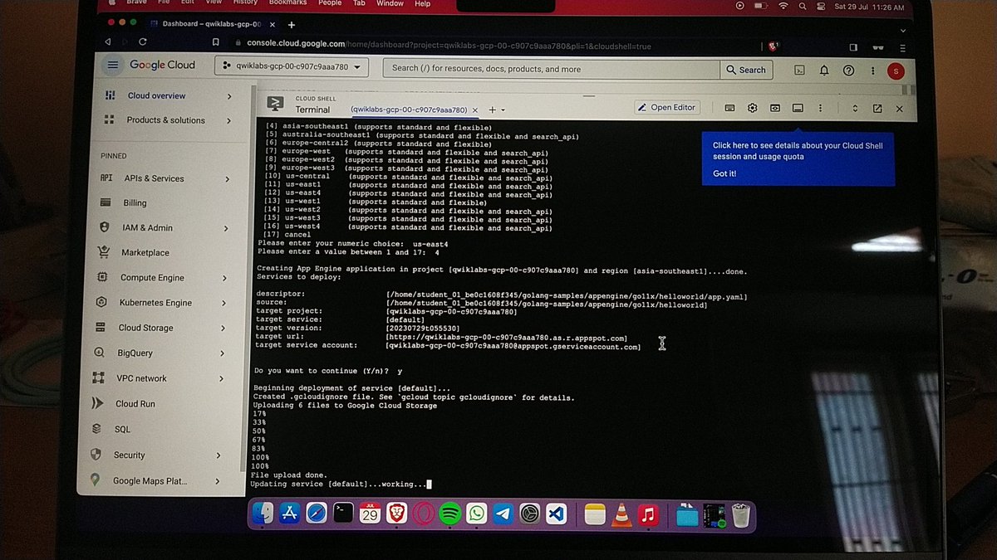Open the Bookmarks menu in the menu bar
997x560 pixels.
pyautogui.click(x=287, y=3)
